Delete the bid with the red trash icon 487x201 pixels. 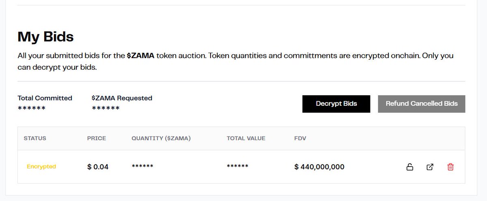coord(450,167)
